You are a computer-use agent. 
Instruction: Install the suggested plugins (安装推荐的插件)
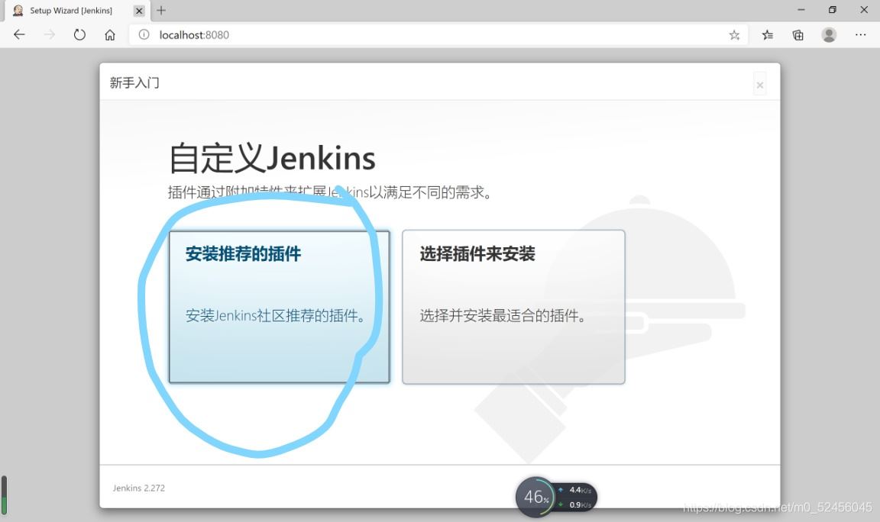(279, 307)
